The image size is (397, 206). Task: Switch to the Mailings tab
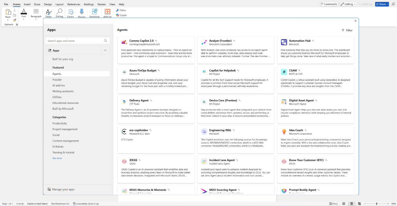89,4
